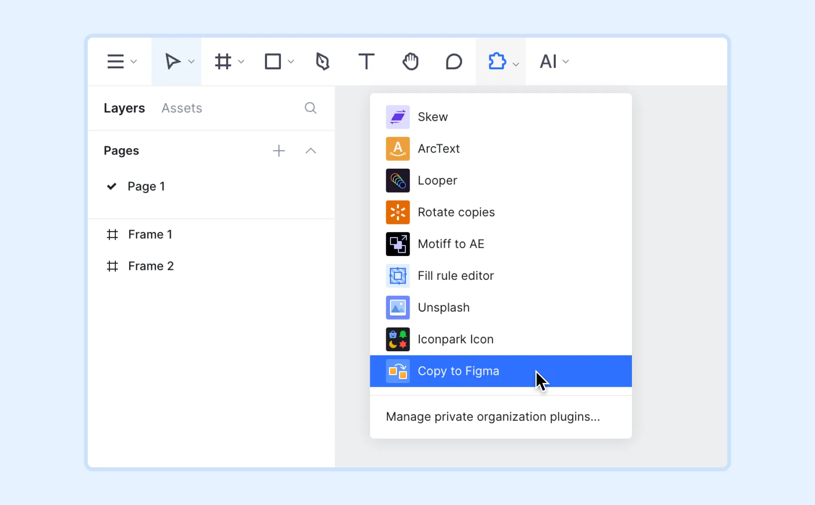The image size is (815, 505).
Task: Run the Motiff to AE plugin
Action: (x=501, y=244)
